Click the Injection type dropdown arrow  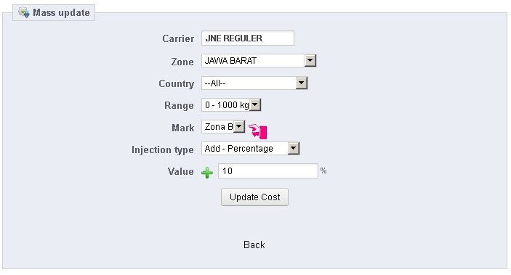click(294, 149)
